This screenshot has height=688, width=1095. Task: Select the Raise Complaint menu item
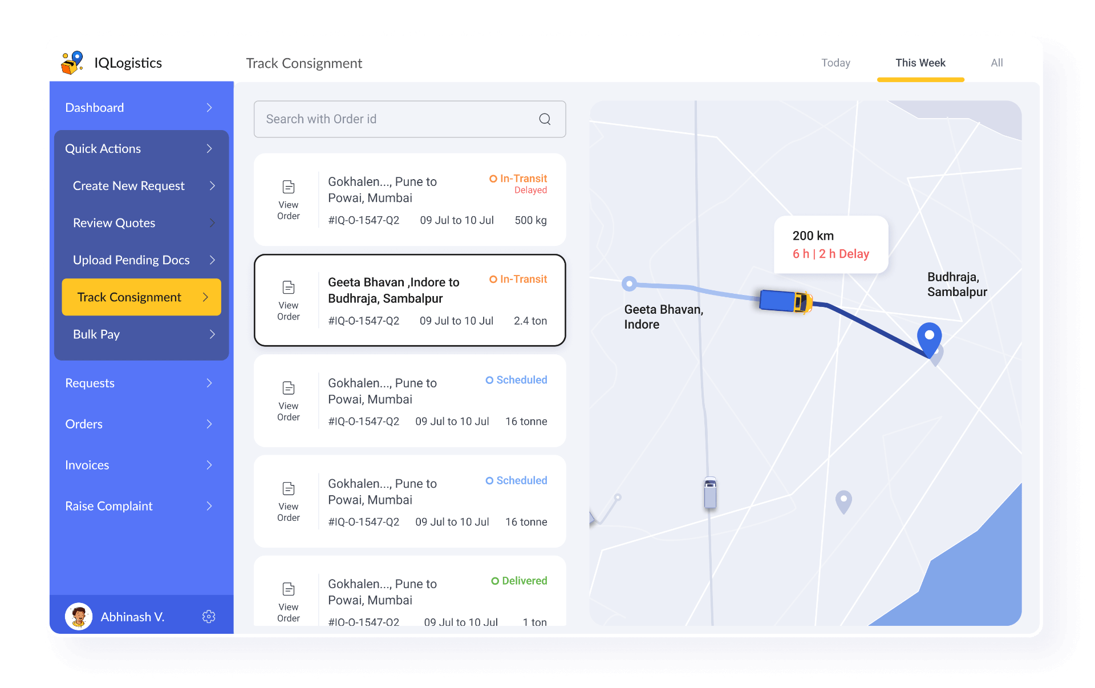coord(109,506)
